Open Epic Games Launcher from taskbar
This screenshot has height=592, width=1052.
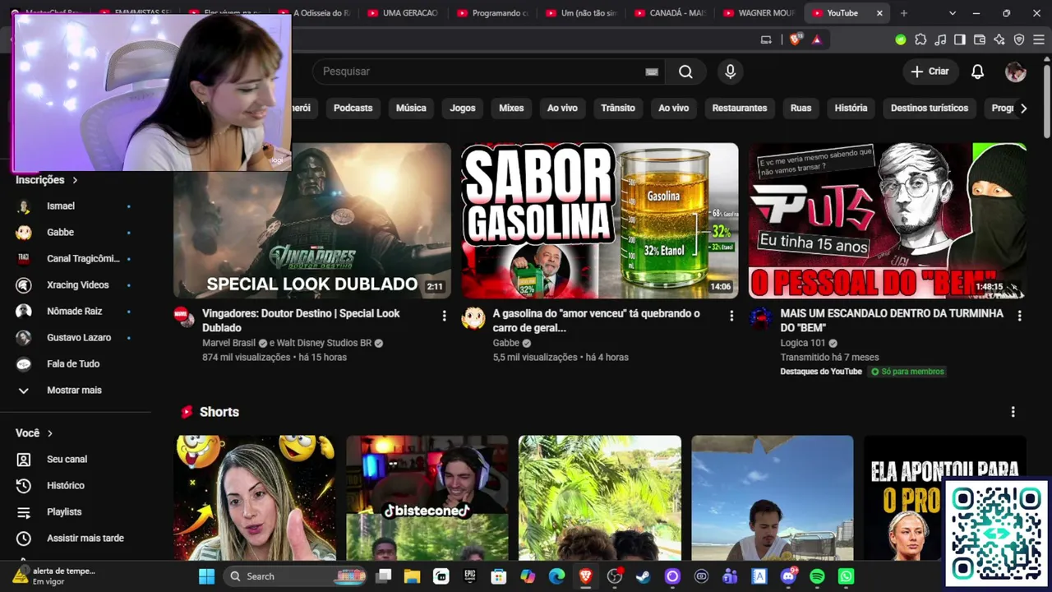click(x=470, y=576)
